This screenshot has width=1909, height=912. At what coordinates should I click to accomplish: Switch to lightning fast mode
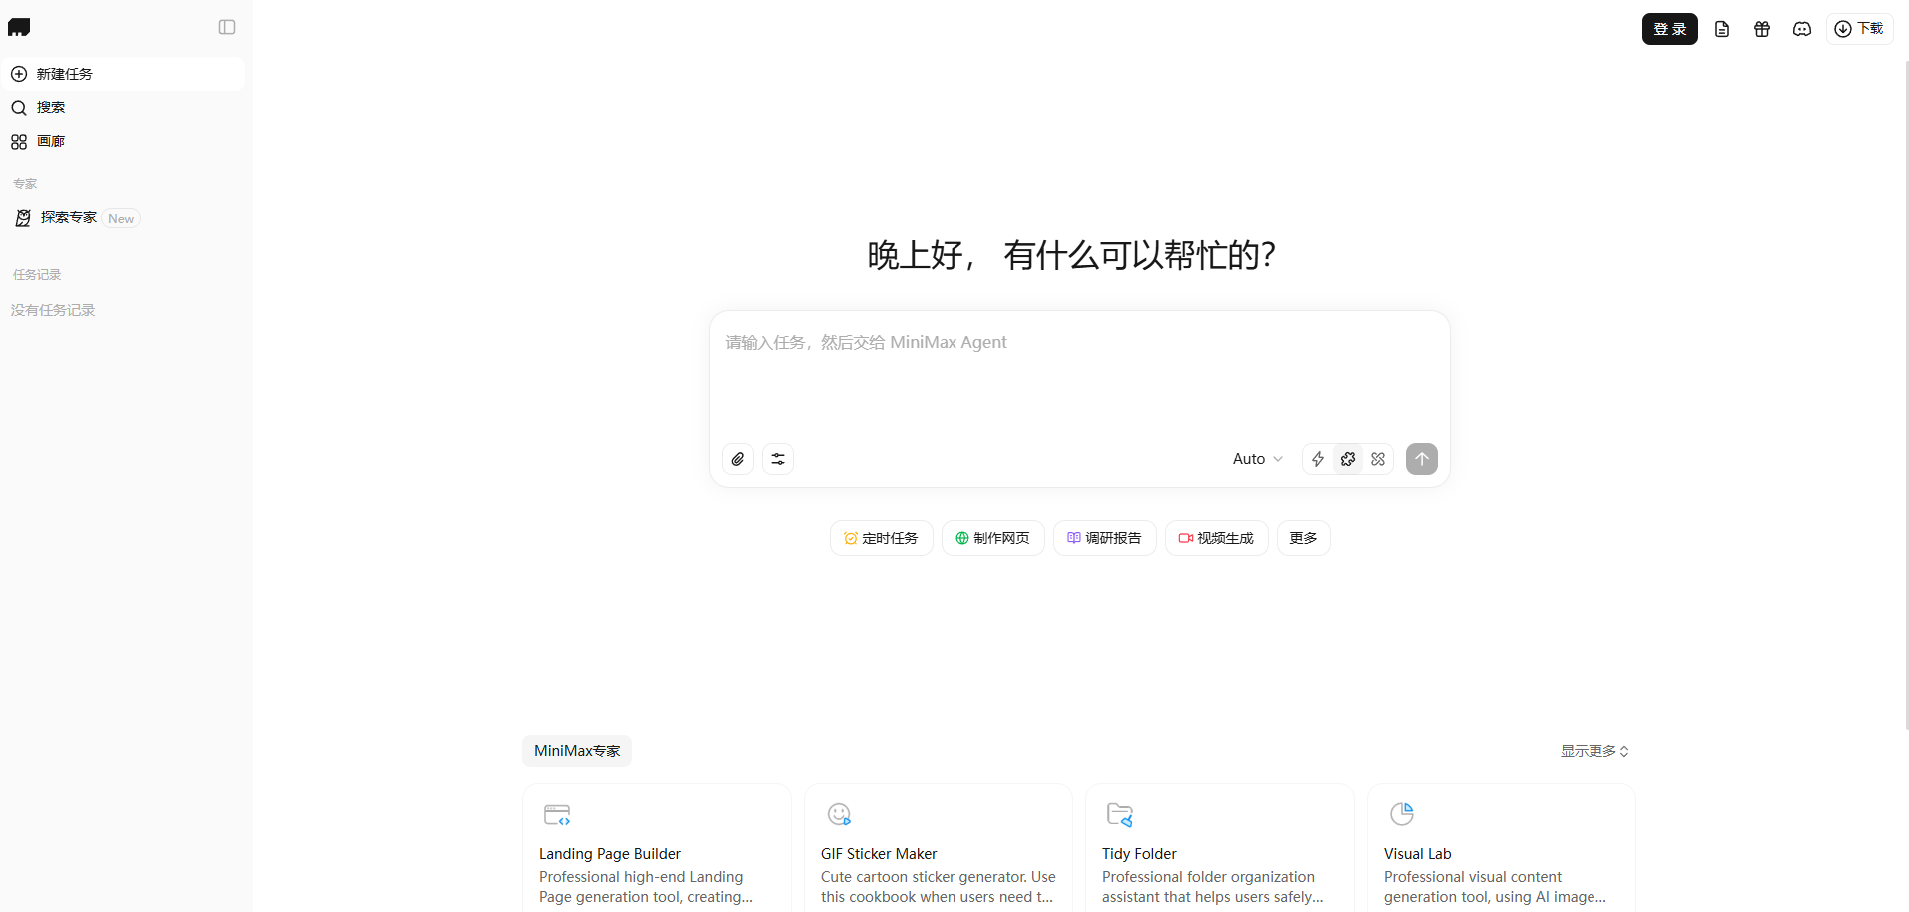pos(1318,459)
